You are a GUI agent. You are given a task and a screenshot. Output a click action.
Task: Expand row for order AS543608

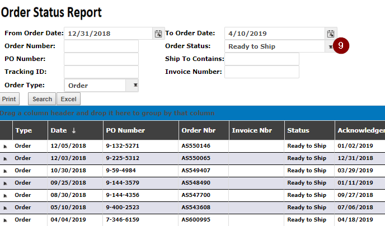(5, 208)
